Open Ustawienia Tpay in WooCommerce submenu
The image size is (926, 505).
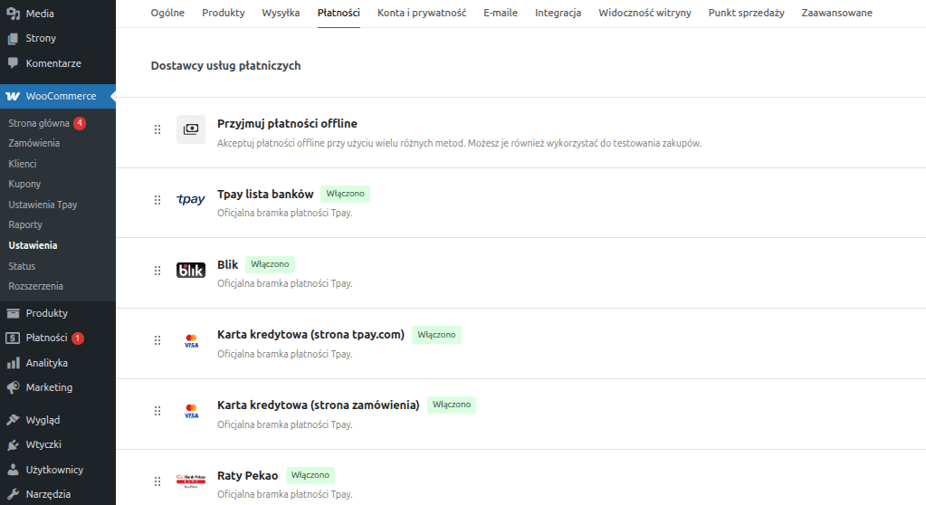pyautogui.click(x=43, y=205)
